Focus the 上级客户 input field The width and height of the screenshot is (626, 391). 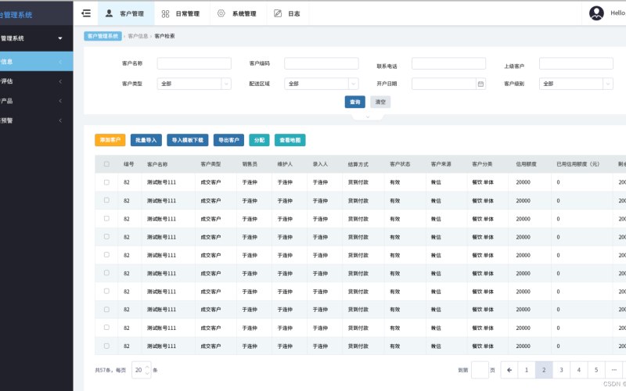click(x=576, y=63)
